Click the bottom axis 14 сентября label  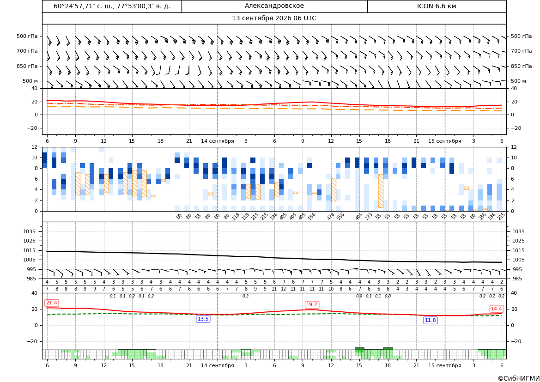pos(217,365)
